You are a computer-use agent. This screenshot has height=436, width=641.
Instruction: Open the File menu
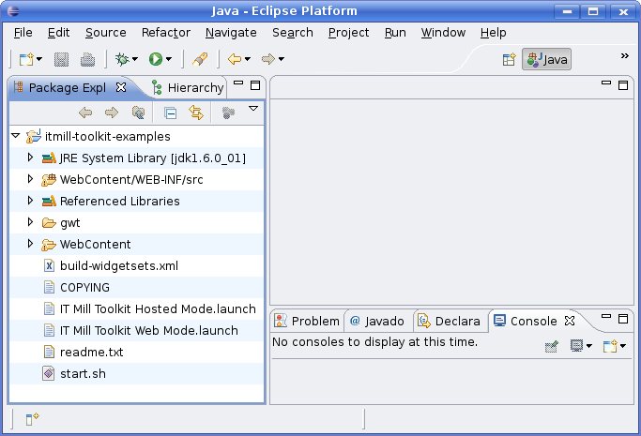(23, 33)
